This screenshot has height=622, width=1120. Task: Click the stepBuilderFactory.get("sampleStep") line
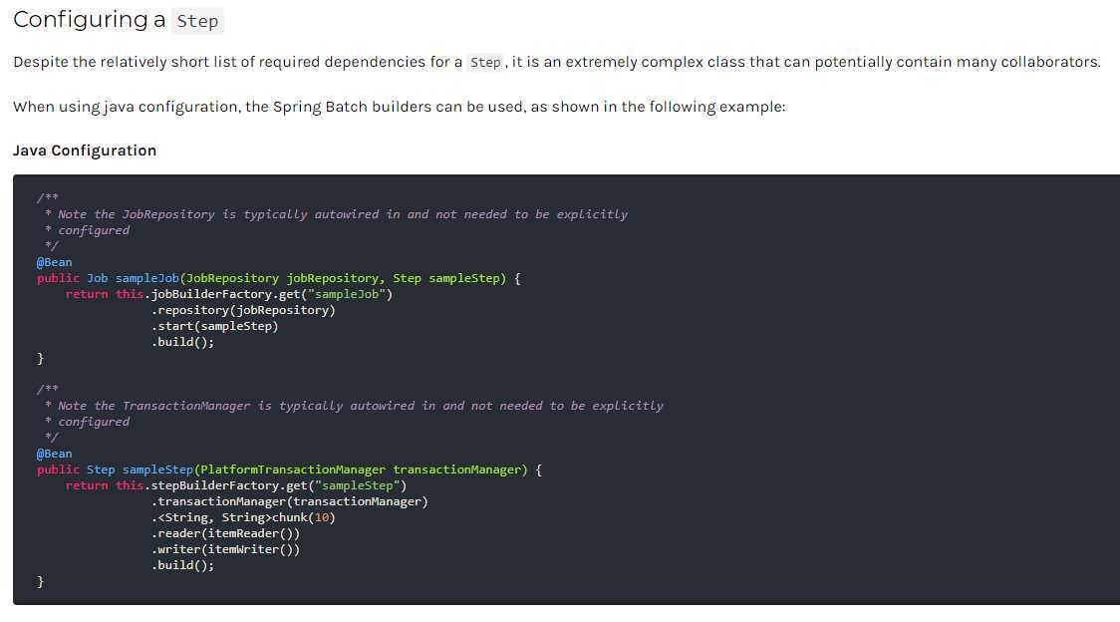[x=236, y=485]
